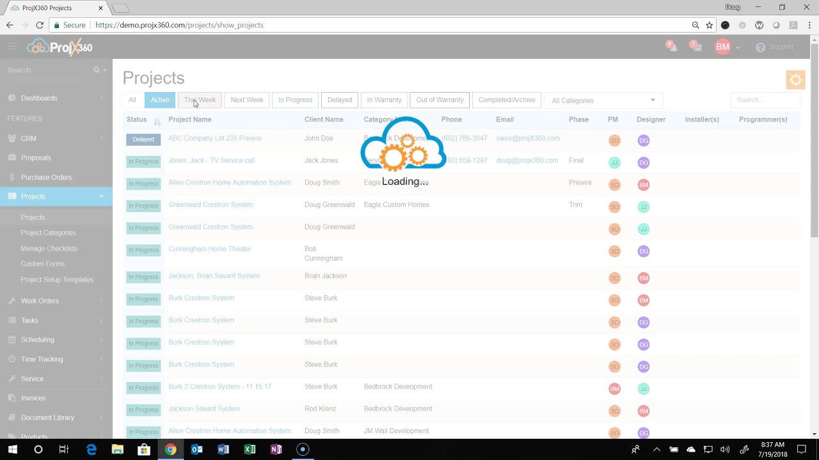Open the Cunningham Home Theater project
This screenshot has height=460, width=819.
click(210, 249)
